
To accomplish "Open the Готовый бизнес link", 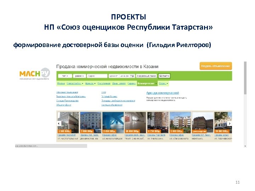I will point(109,97).
